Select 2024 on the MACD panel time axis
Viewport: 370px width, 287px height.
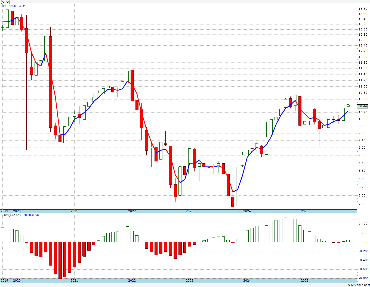247,280
